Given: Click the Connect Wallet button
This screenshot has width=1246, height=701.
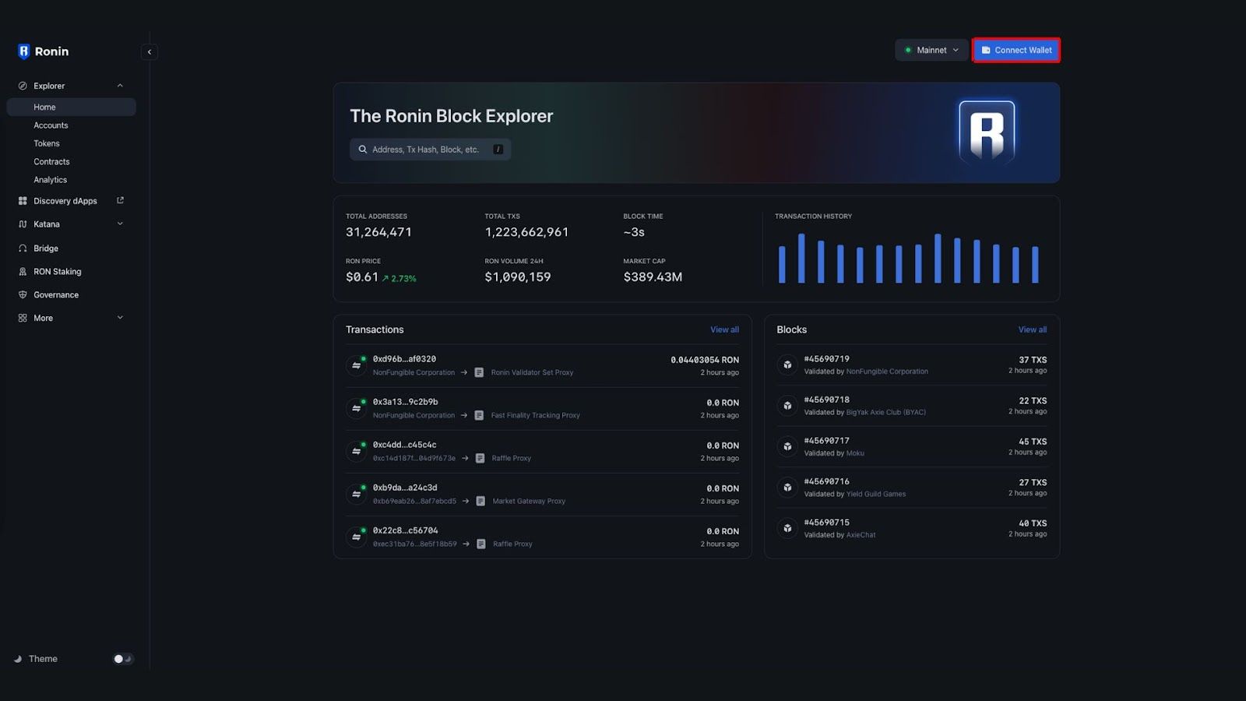Looking at the screenshot, I should (x=1016, y=50).
